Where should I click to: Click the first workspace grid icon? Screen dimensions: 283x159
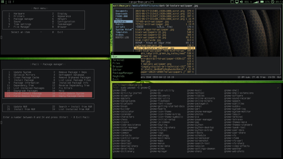point(2,2)
